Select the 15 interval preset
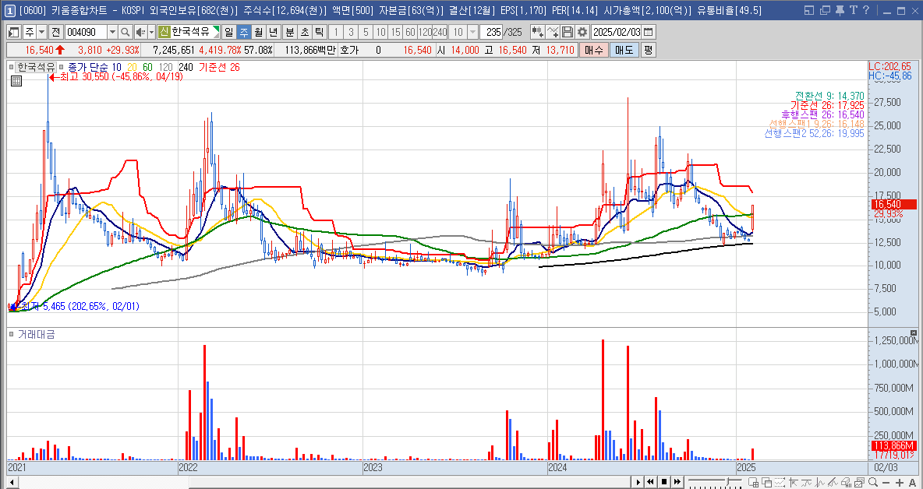Viewport: 923px width, 489px height. 395,32
